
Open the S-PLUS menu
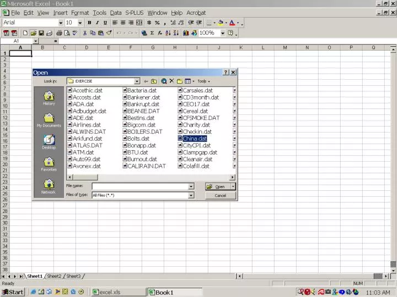point(135,13)
